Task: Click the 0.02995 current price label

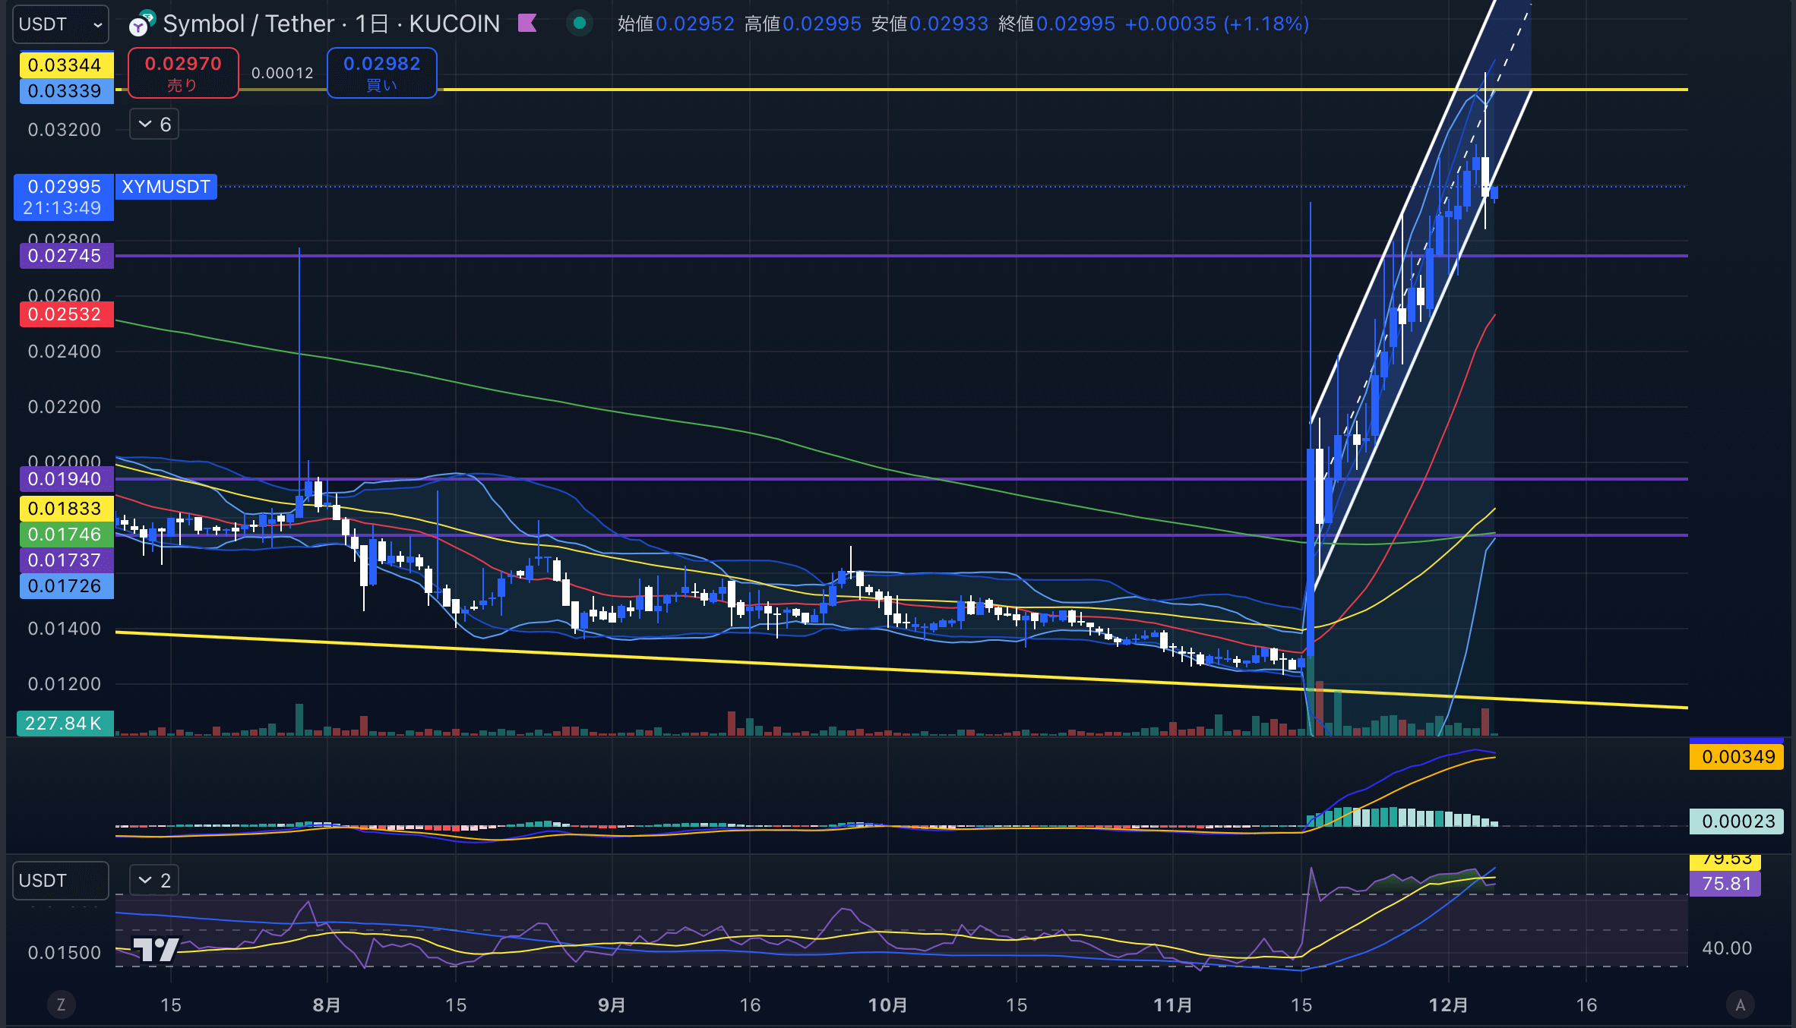Action: pos(64,197)
